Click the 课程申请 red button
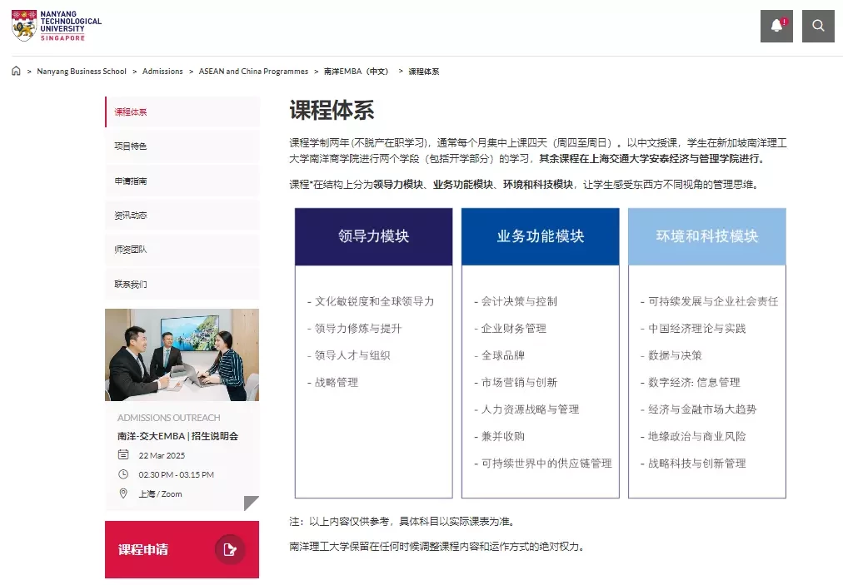This screenshot has width=843, height=585. pyautogui.click(x=182, y=549)
